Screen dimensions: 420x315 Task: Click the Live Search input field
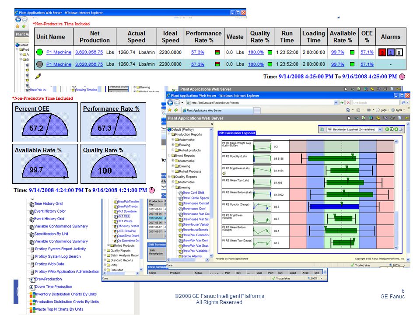(376, 102)
